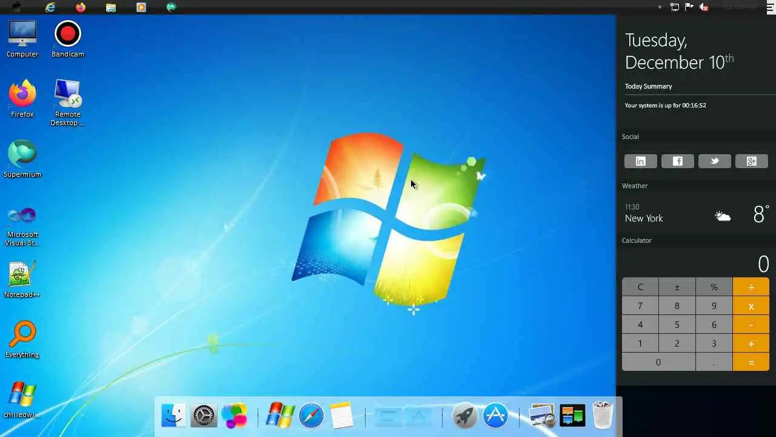Click the calculator minus key

[751, 325]
